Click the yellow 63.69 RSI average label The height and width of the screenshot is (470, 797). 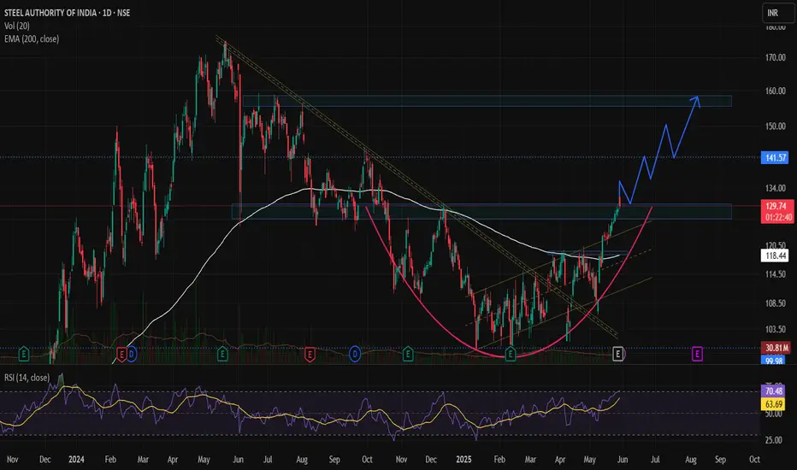[774, 404]
